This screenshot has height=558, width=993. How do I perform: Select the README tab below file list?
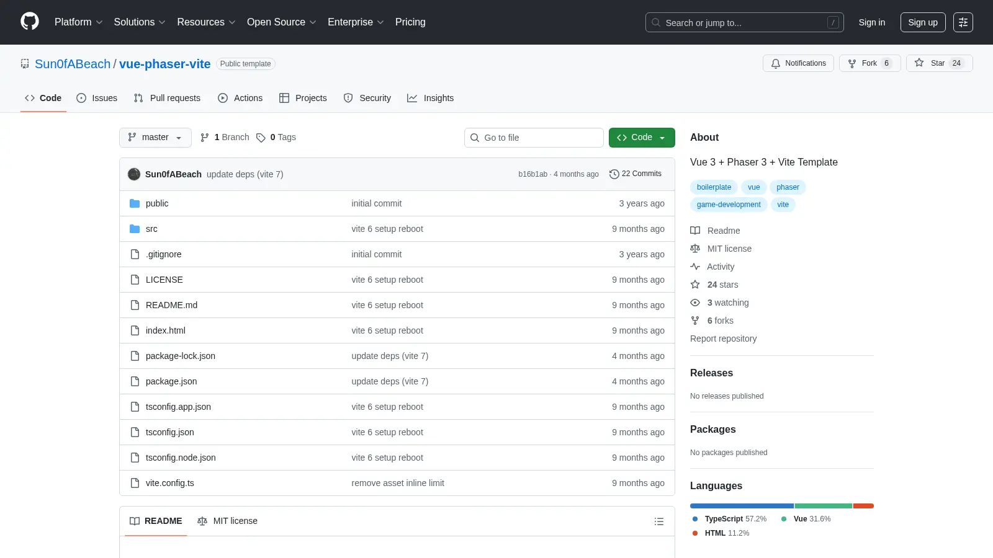(156, 521)
